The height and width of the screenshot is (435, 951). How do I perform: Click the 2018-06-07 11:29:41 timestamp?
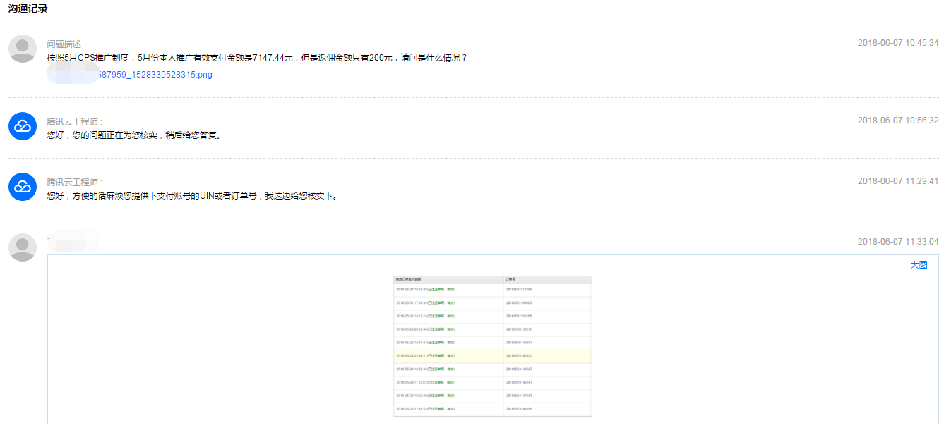(897, 181)
